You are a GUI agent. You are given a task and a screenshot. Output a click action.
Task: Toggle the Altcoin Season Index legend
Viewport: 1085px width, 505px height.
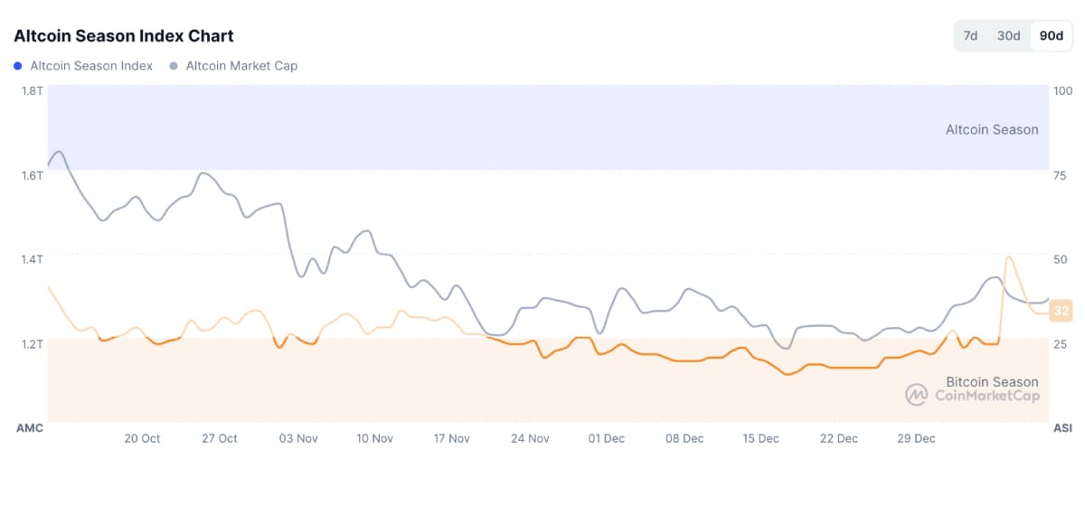(91, 66)
